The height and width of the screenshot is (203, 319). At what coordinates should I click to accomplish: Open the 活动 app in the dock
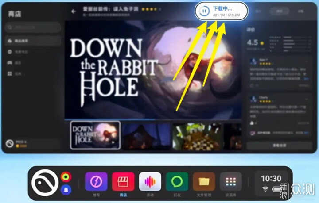150,182
